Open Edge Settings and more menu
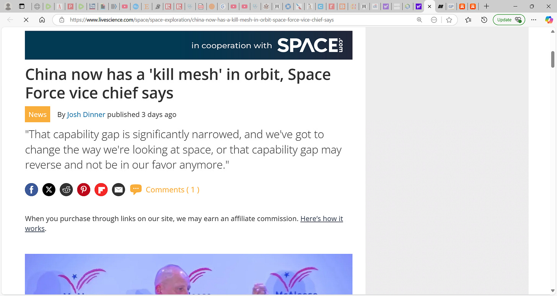The image size is (557, 296). (534, 20)
